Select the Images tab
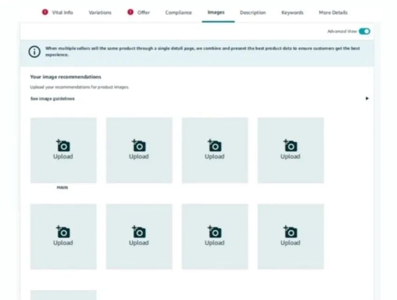Viewport: 397px width, 300px height. (216, 12)
